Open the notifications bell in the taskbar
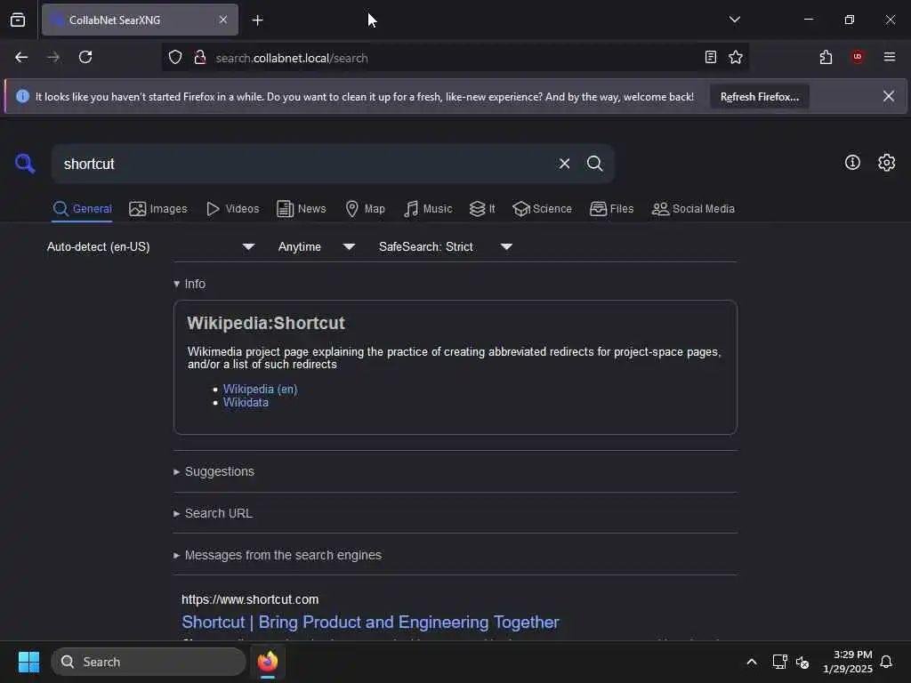This screenshot has height=683, width=911. click(886, 662)
